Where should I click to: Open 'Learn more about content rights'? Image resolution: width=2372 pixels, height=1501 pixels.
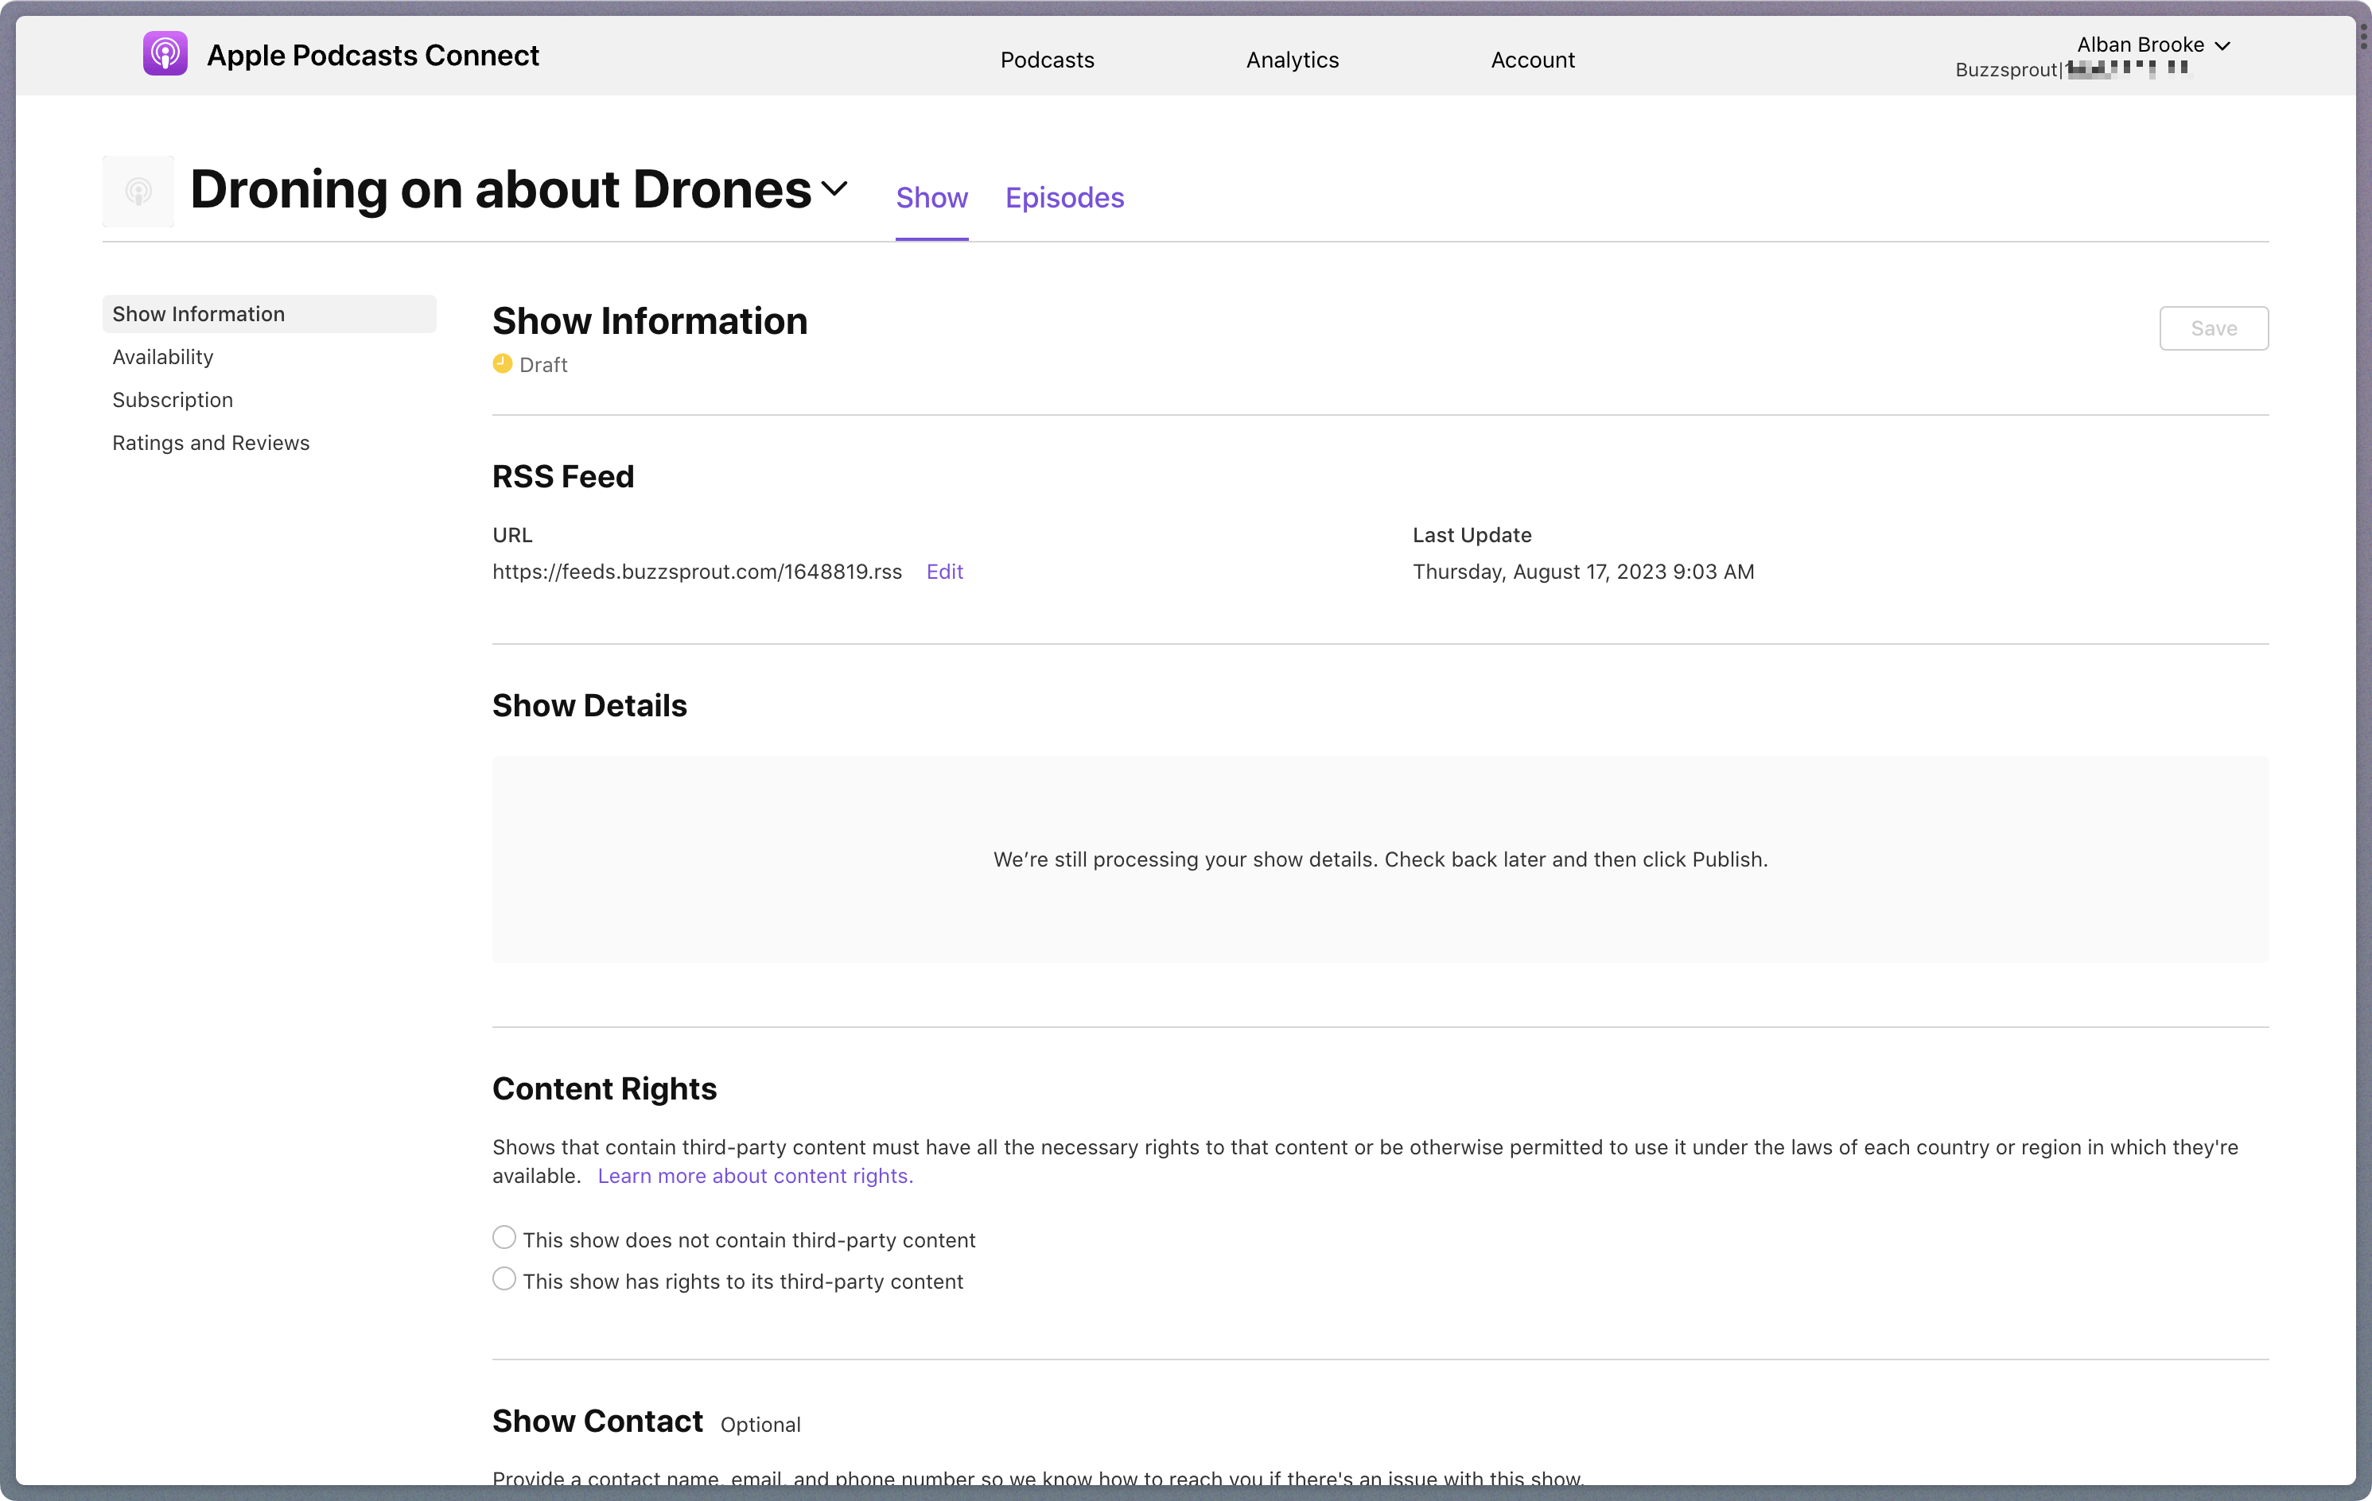tap(755, 1175)
